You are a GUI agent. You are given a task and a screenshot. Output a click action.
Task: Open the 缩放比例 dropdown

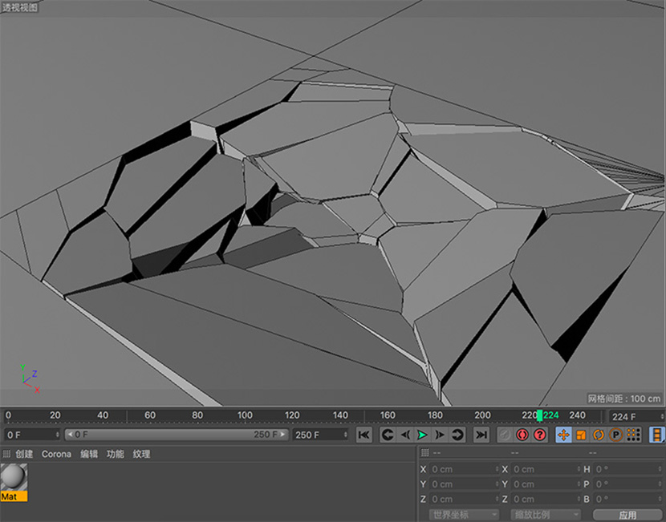[x=546, y=515]
